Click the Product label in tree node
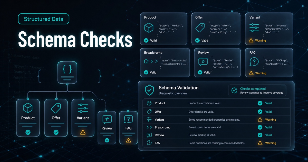The image size is (308, 162). click(28, 118)
